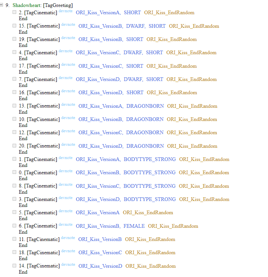Tick checkbox for entry 13 TagCinematic
Image resolution: width=268 pixels, height=277 pixels.
pos(14,105)
